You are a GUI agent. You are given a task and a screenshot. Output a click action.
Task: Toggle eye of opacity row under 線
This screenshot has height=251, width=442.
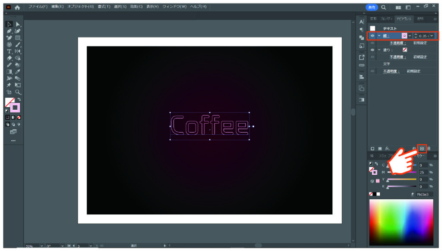(x=373, y=43)
